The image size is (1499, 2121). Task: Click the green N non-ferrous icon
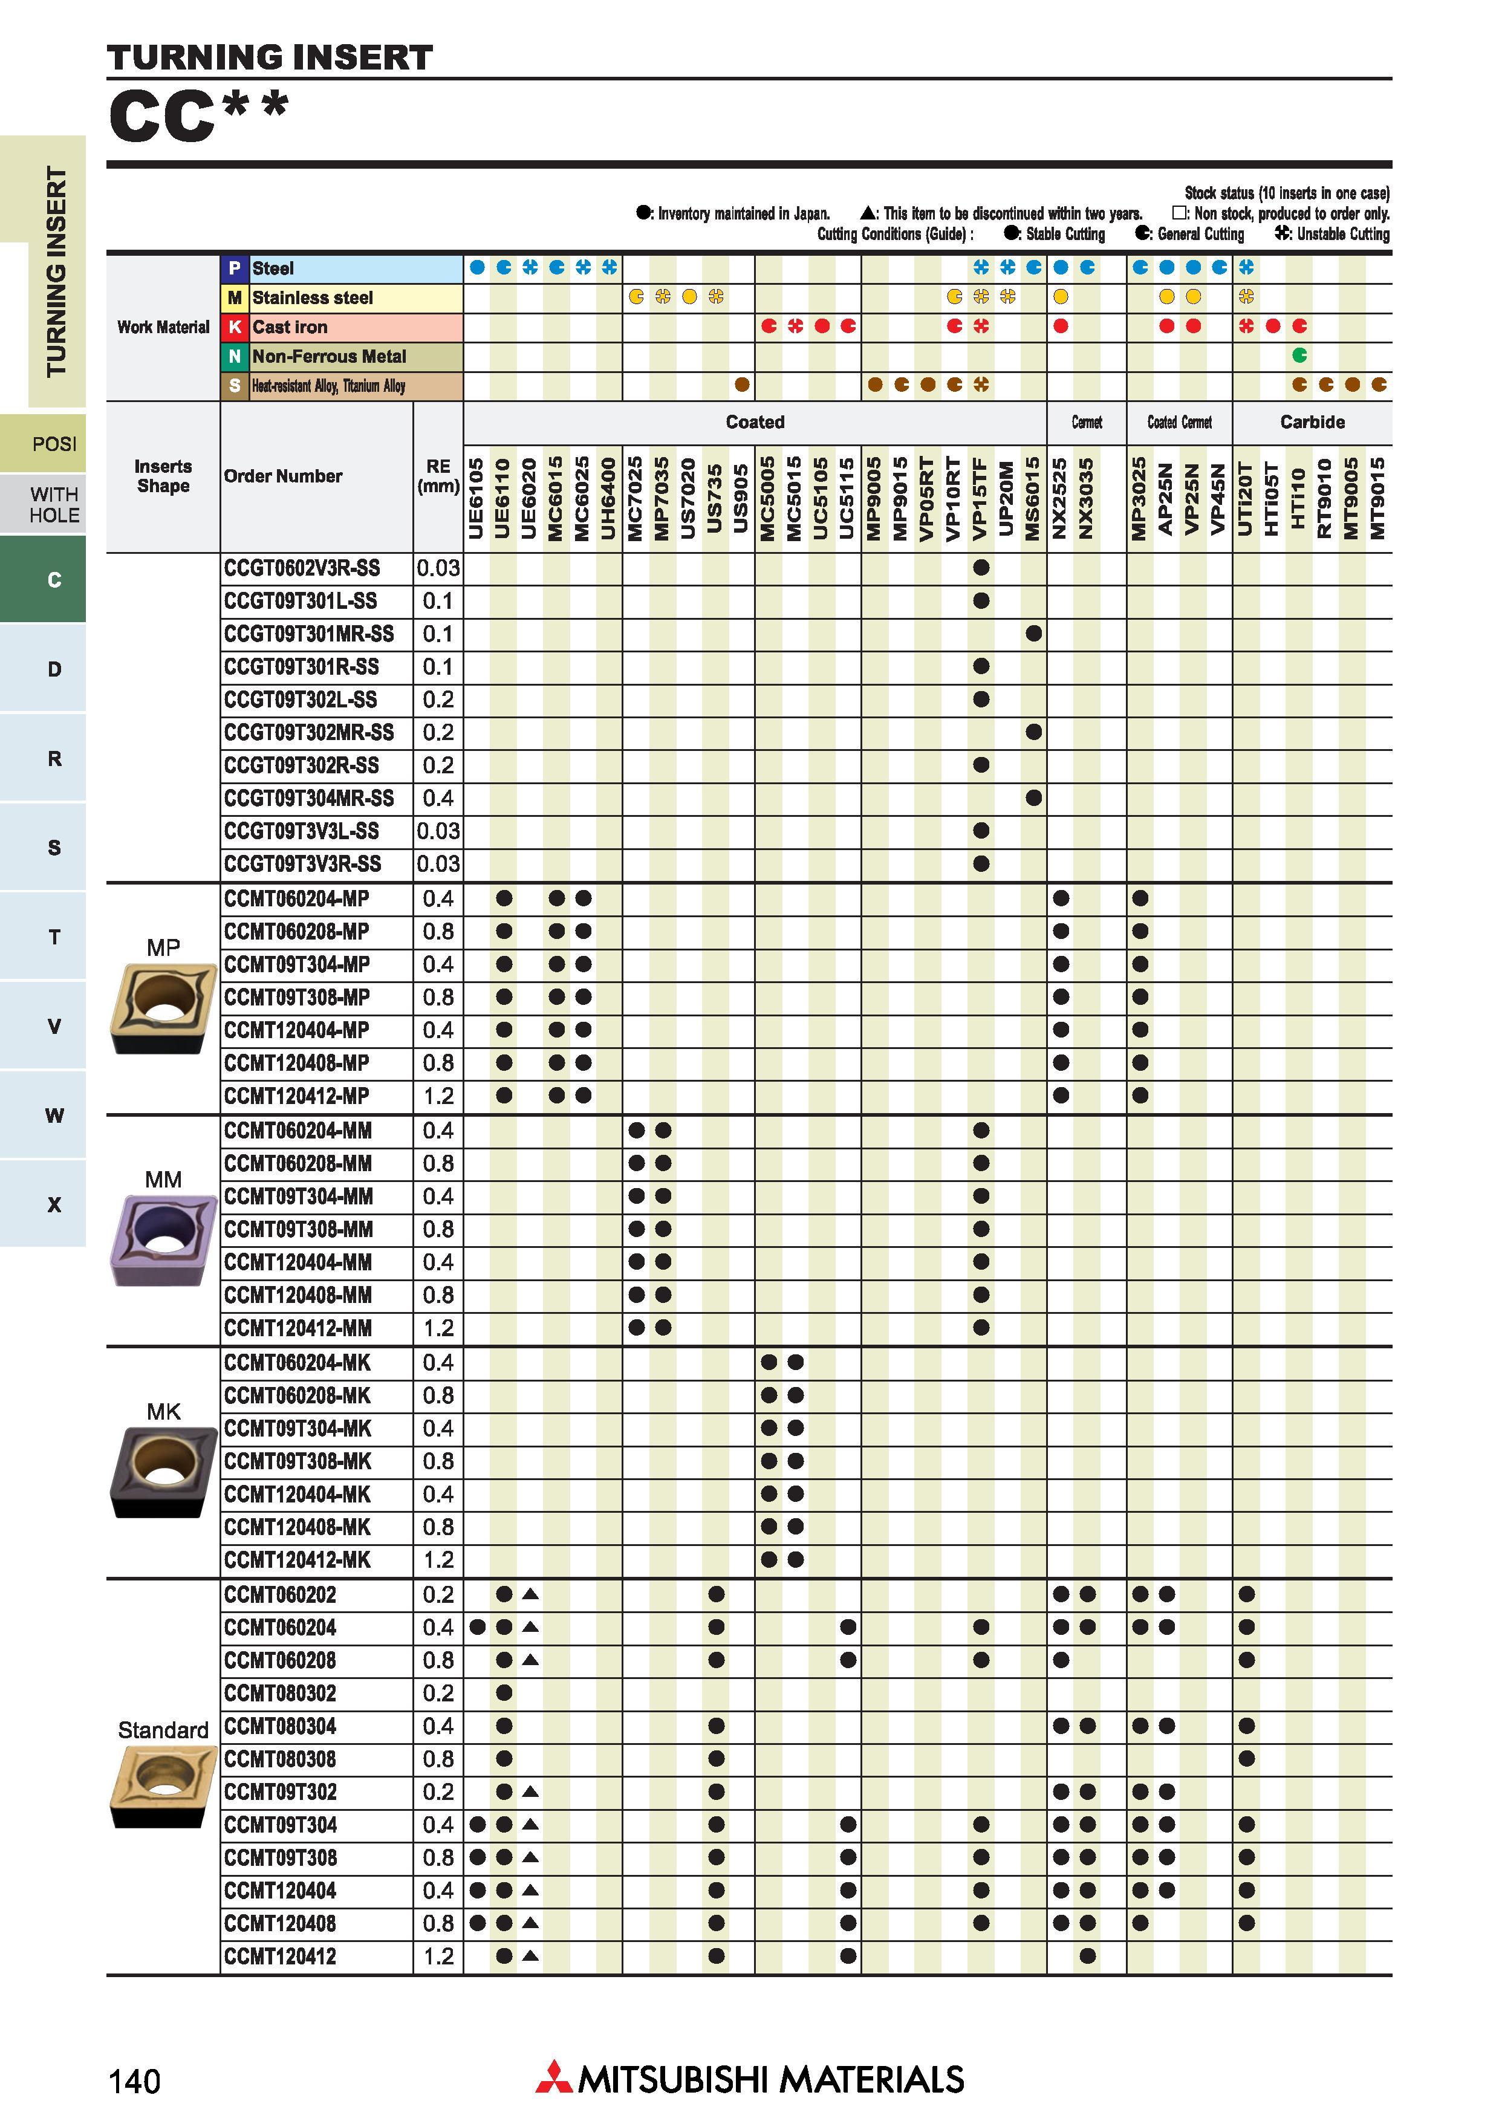coord(235,357)
